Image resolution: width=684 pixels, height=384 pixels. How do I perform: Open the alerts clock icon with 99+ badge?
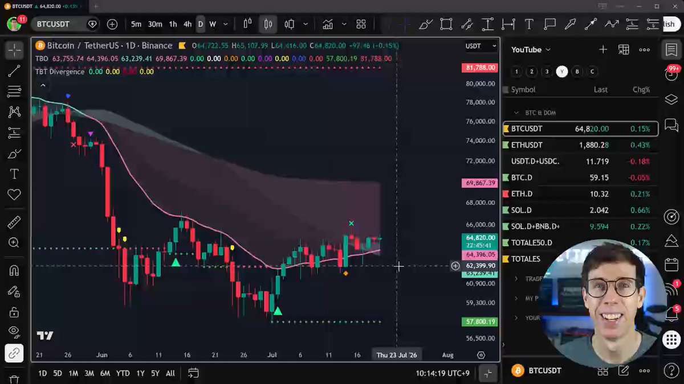pos(671,73)
